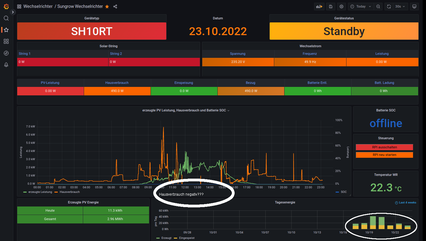
Task: Click the Wechselrichter folder breadcrumb link
Action: click(x=38, y=6)
